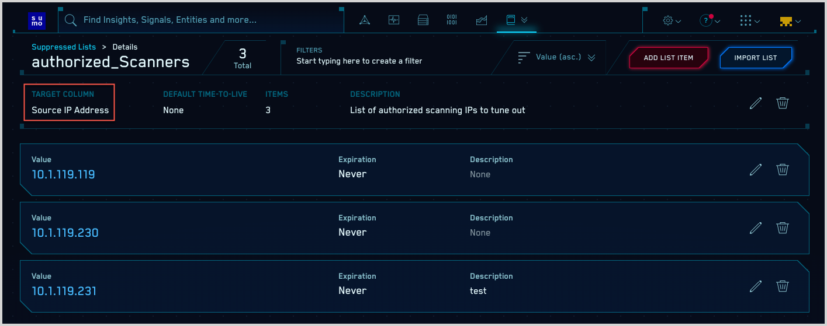This screenshot has width=827, height=326.
Task: Open the area chart metrics icon
Action: (x=482, y=20)
